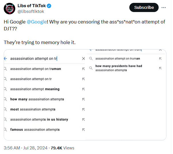Screen dimensions: 173x154
Task: Click the fill arrow beside 'most assassination attempts'
Action: coord(84,109)
